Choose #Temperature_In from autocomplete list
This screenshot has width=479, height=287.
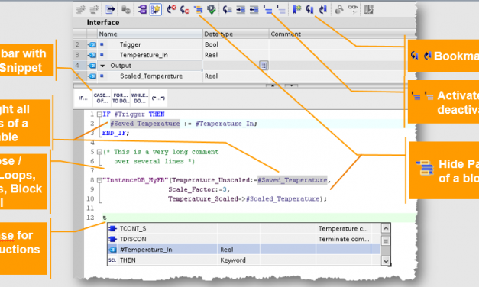pos(244,250)
